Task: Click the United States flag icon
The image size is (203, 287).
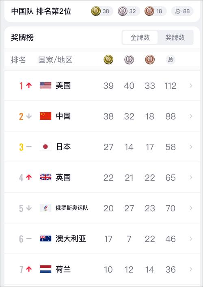Action: click(45, 85)
